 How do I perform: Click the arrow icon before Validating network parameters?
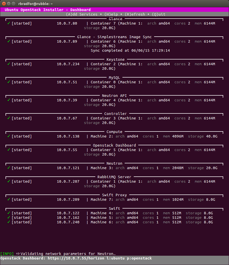[x=18, y=254]
